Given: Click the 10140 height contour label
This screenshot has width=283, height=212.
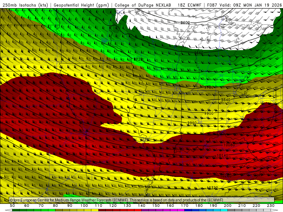Looking at the screenshot, I should 223,155.
